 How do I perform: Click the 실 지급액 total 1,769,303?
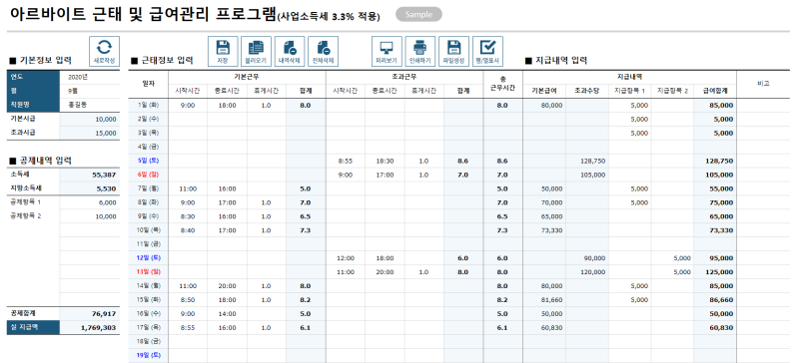(90, 327)
